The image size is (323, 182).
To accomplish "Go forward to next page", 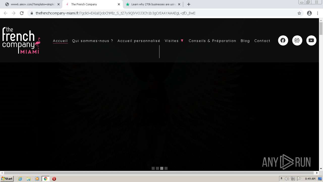I will [x=14, y=13].
